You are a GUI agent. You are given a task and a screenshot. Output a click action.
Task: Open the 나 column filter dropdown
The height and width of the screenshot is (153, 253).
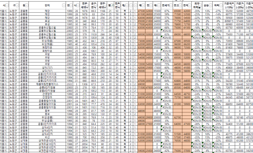pyautogui.click(x=77, y=6)
